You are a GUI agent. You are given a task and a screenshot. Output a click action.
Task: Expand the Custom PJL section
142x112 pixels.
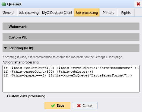point(71,37)
